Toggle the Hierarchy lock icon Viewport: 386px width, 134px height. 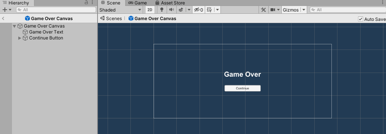point(86,3)
